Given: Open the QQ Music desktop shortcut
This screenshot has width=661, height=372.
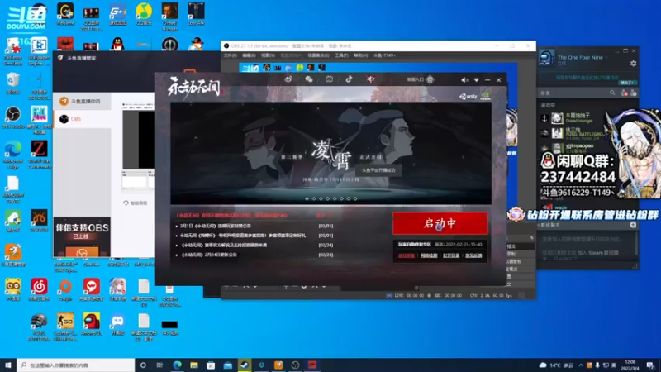Looking at the screenshot, I should 144,14.
